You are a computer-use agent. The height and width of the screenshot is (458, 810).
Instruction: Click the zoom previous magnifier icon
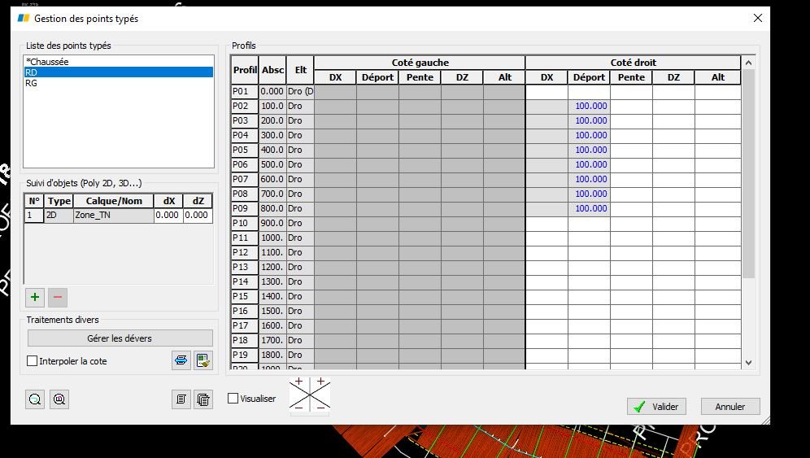pos(35,399)
